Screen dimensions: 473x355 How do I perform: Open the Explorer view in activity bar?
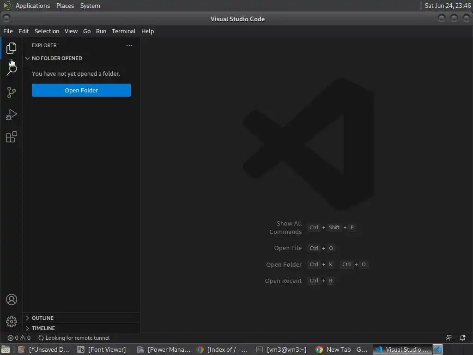11,48
